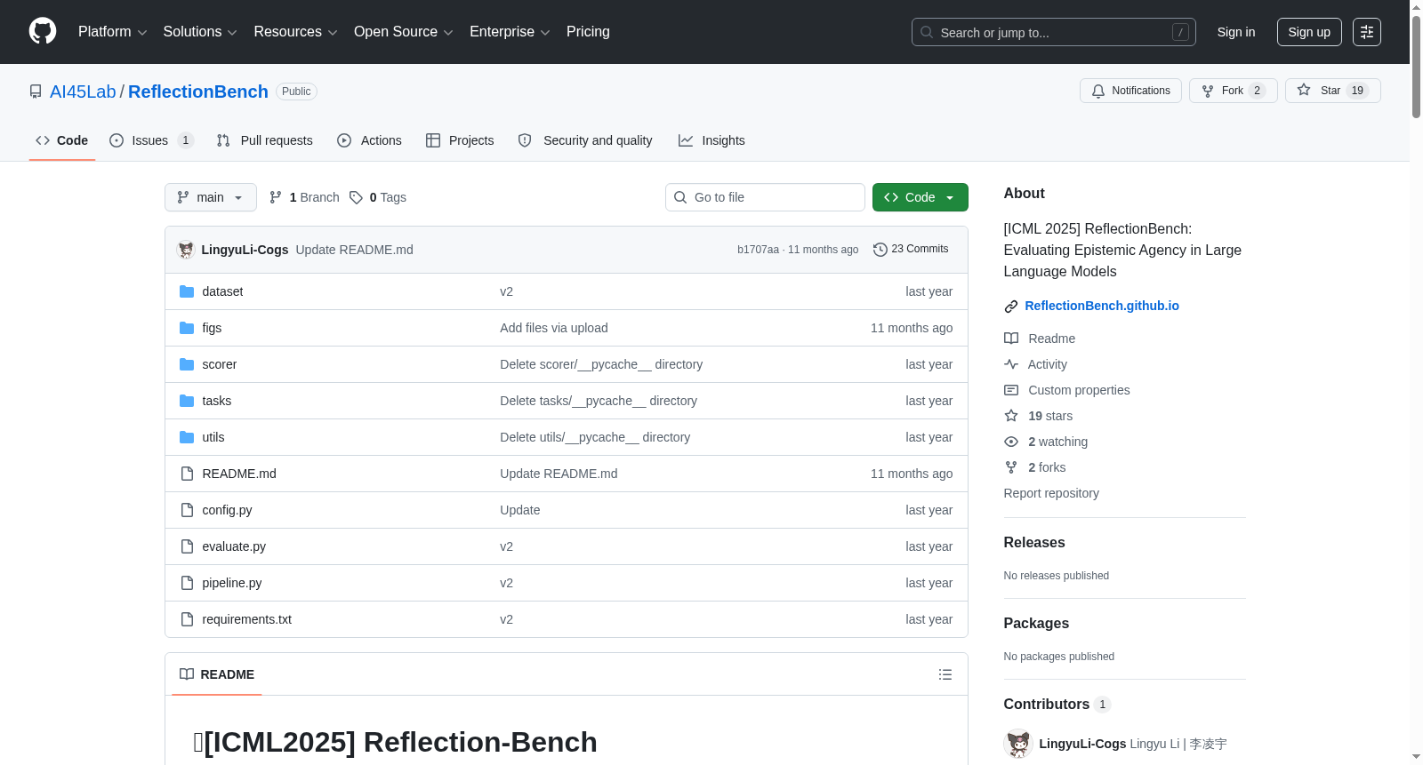Open the Issues tab
This screenshot has height=765, width=1423.
tap(151, 140)
